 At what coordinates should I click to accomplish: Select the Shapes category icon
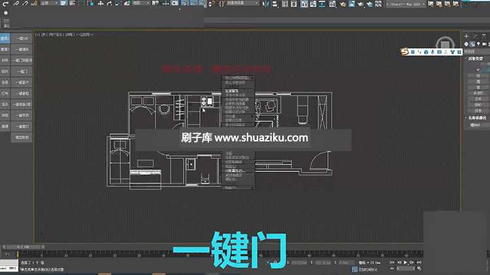pyautogui.click(x=472, y=44)
